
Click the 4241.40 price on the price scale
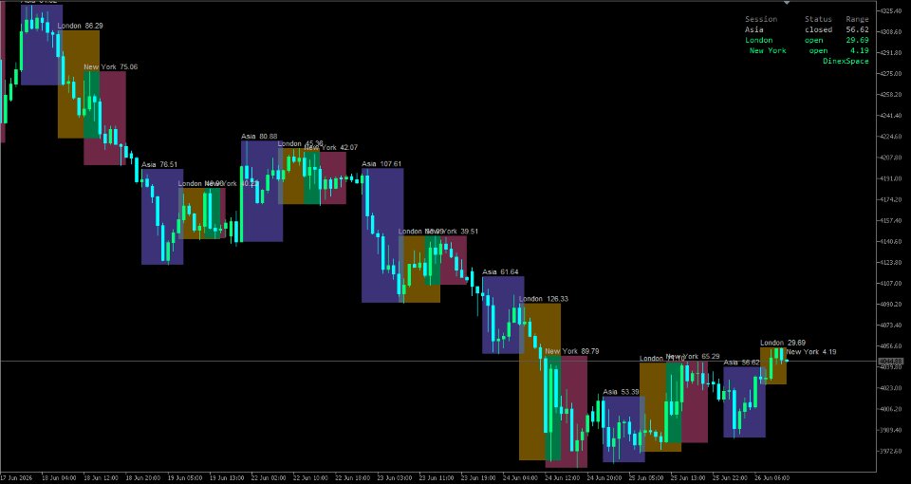892,116
